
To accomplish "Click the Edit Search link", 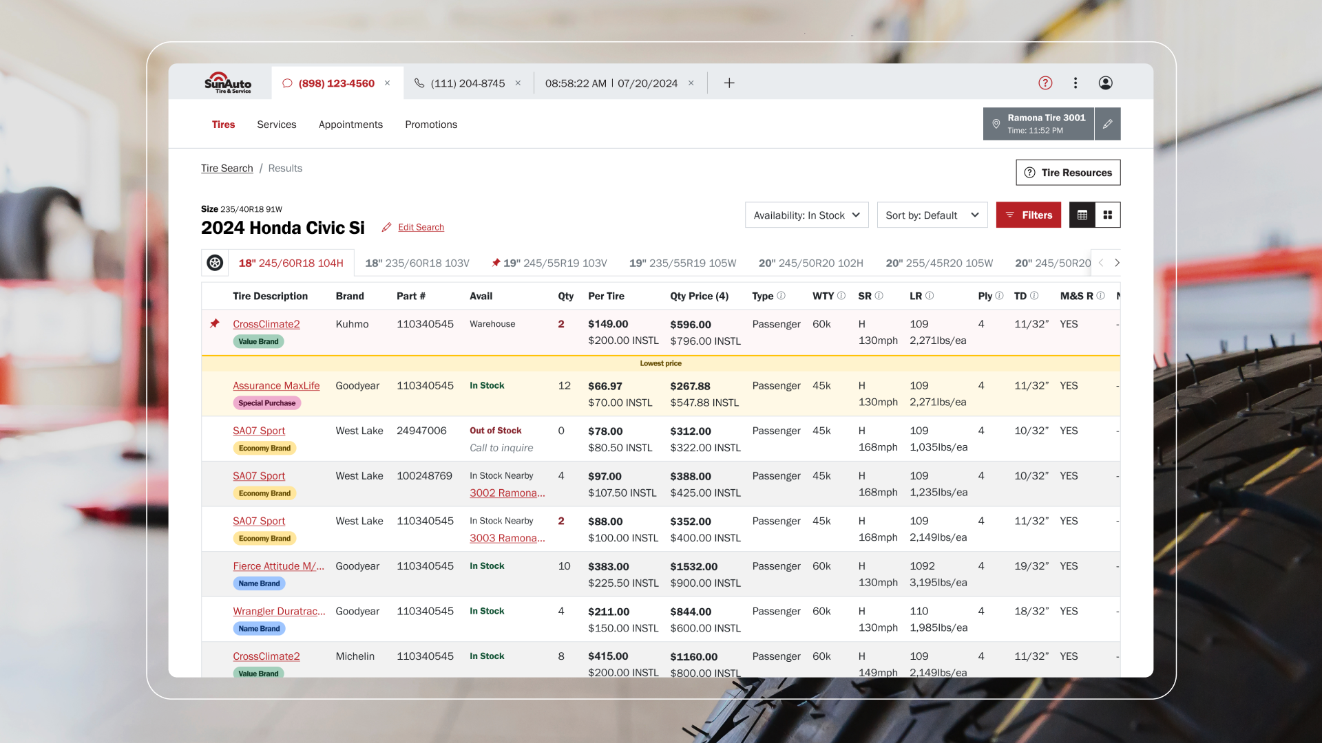I will coord(421,228).
